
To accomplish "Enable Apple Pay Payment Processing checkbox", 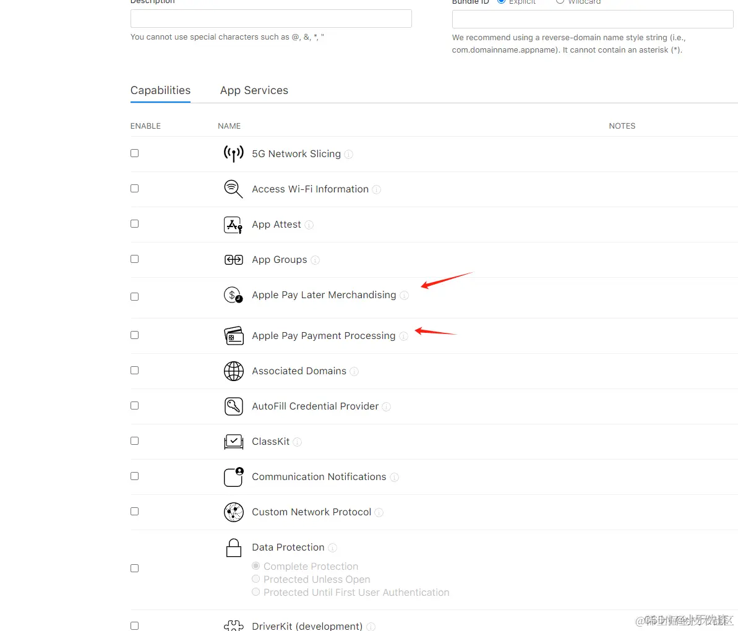I will point(135,335).
